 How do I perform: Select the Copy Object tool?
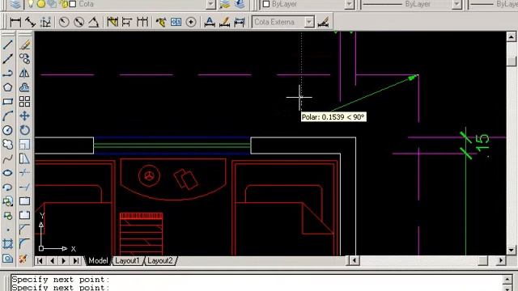coord(25,59)
